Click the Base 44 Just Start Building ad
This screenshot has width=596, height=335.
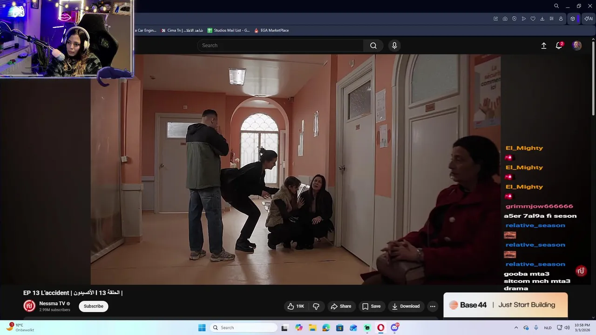pyautogui.click(x=505, y=305)
